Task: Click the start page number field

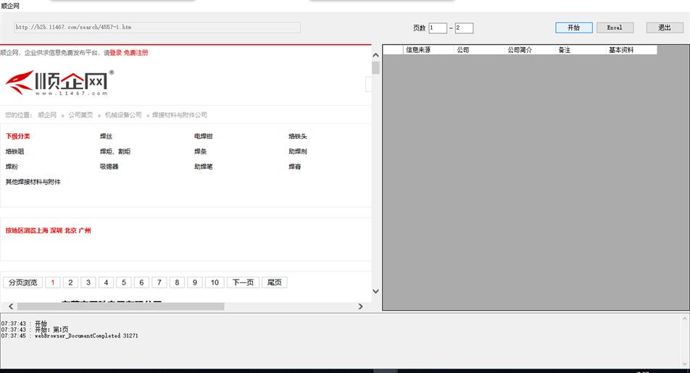Action: tap(438, 28)
